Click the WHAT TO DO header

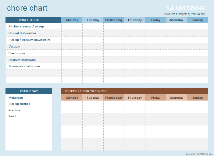click(x=34, y=20)
